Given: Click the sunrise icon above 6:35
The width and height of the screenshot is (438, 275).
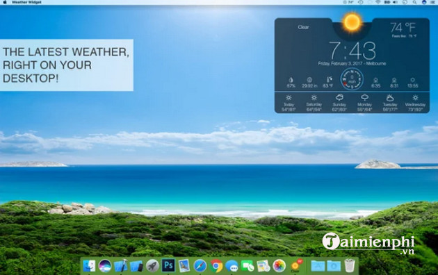Looking at the screenshot, I should 375,80.
